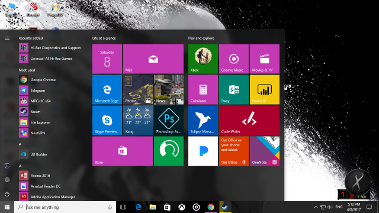
Task: Switch to Chrome on the taskbar
Action: (211, 207)
